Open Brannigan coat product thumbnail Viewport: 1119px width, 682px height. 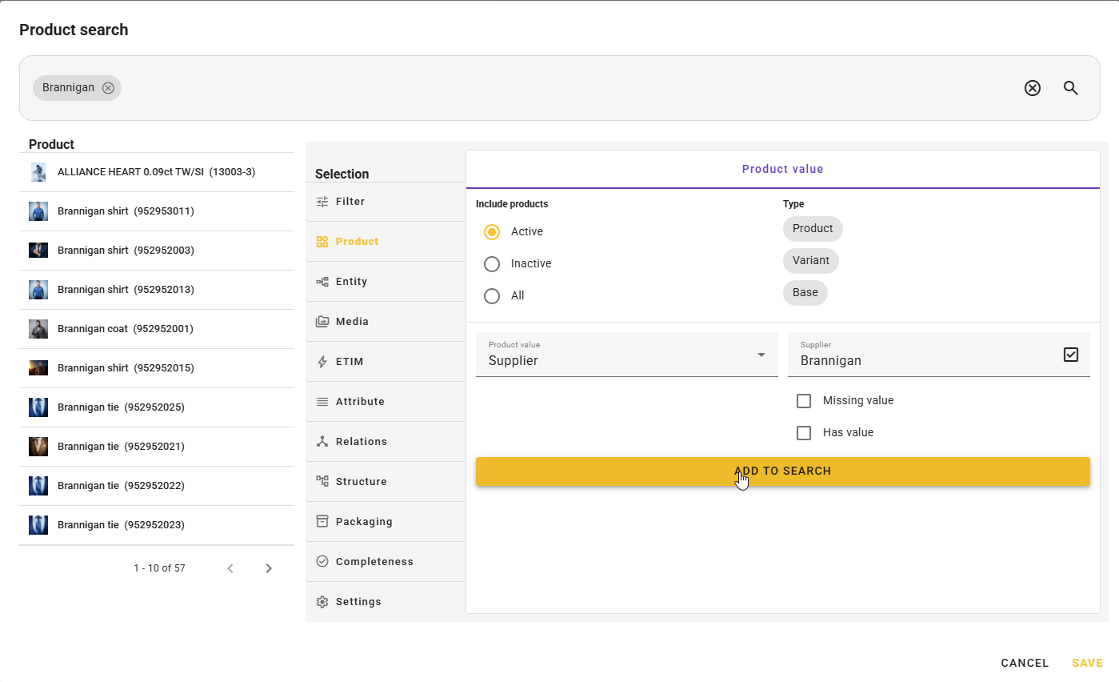(38, 329)
